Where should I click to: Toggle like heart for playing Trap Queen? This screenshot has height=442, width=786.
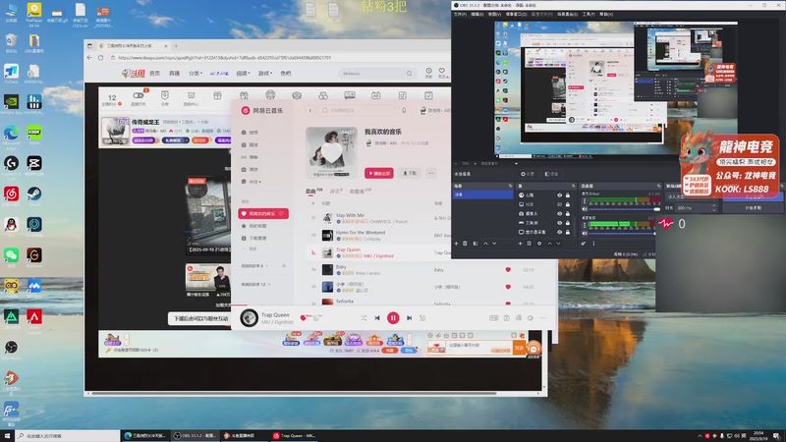click(x=303, y=317)
